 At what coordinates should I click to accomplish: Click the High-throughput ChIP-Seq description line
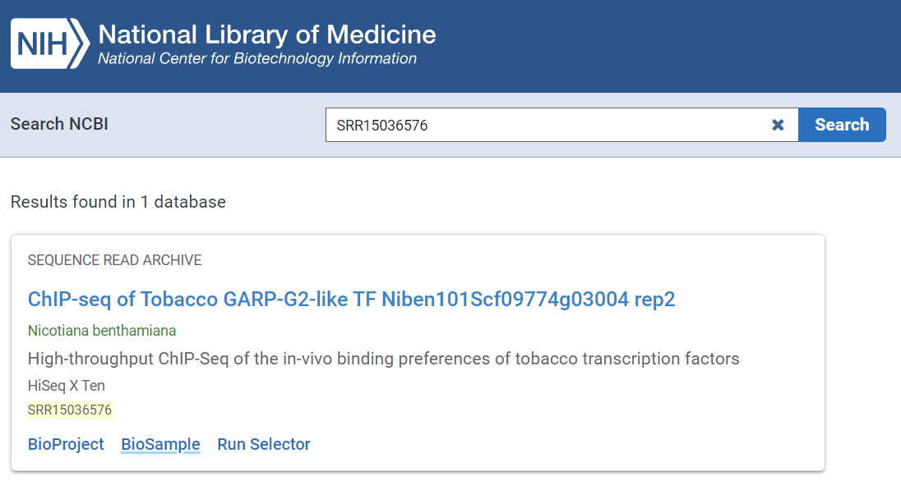pyautogui.click(x=383, y=359)
